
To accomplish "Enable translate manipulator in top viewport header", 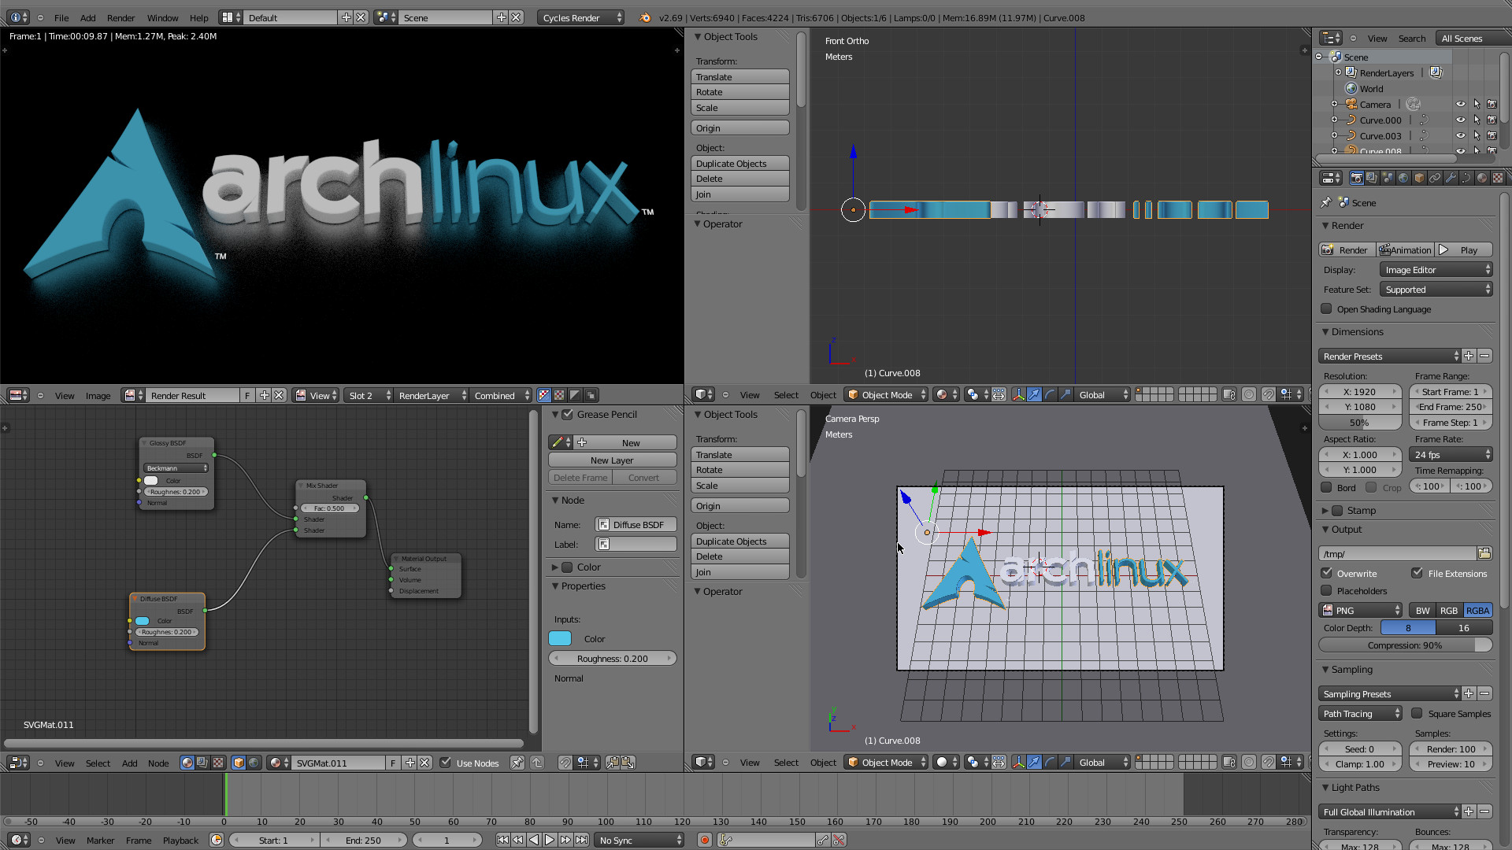I will coord(1034,395).
